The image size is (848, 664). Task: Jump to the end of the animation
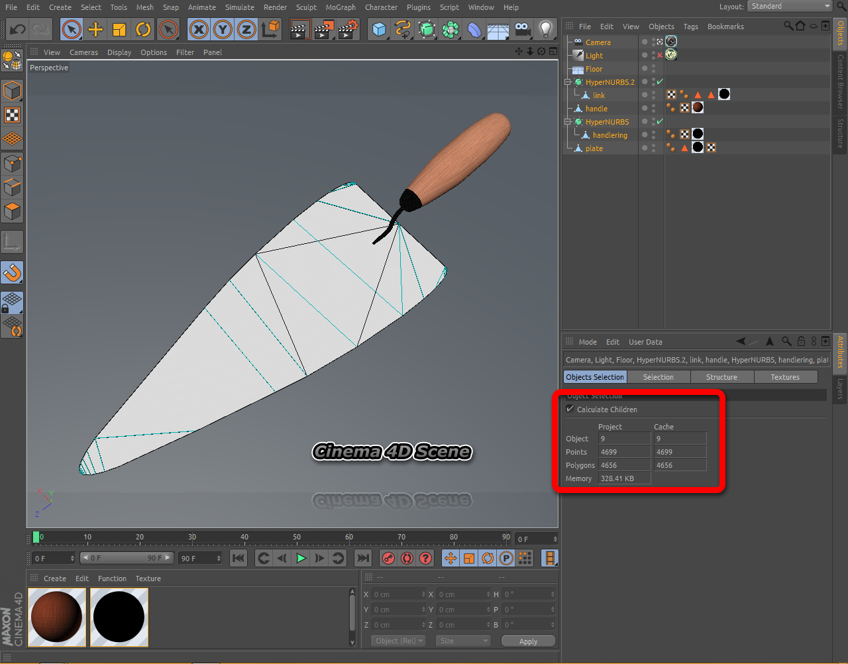click(x=362, y=558)
